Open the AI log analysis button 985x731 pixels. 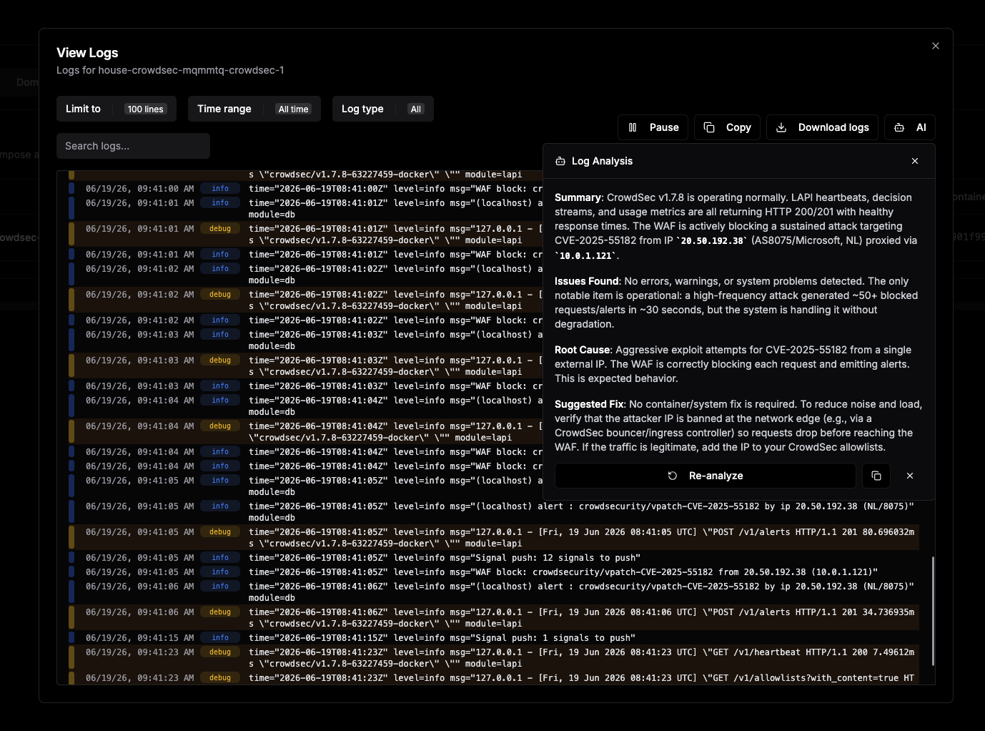[910, 127]
